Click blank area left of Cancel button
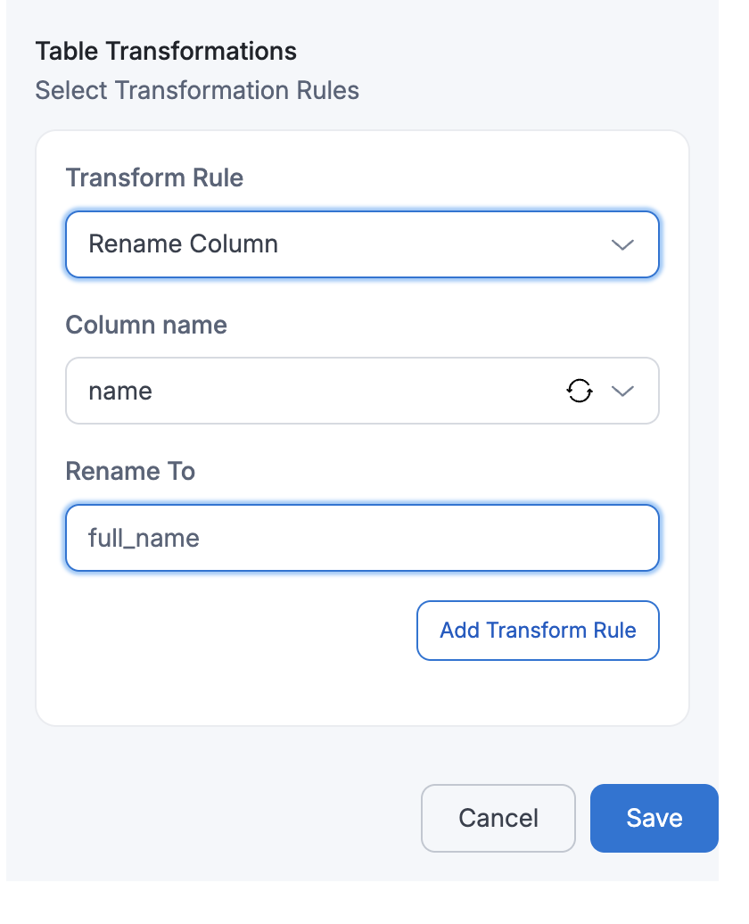The height and width of the screenshot is (924, 749). pos(223,818)
